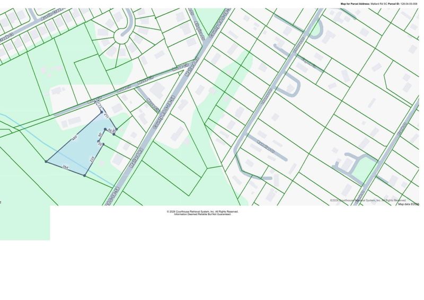Click the northernmost vertex dot of highlighted parcel
The image size is (424, 300).
(102, 112)
